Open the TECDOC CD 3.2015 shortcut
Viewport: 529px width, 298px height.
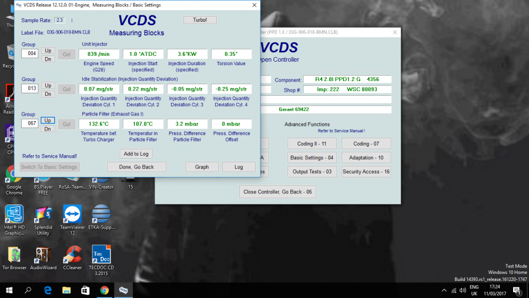[101, 256]
